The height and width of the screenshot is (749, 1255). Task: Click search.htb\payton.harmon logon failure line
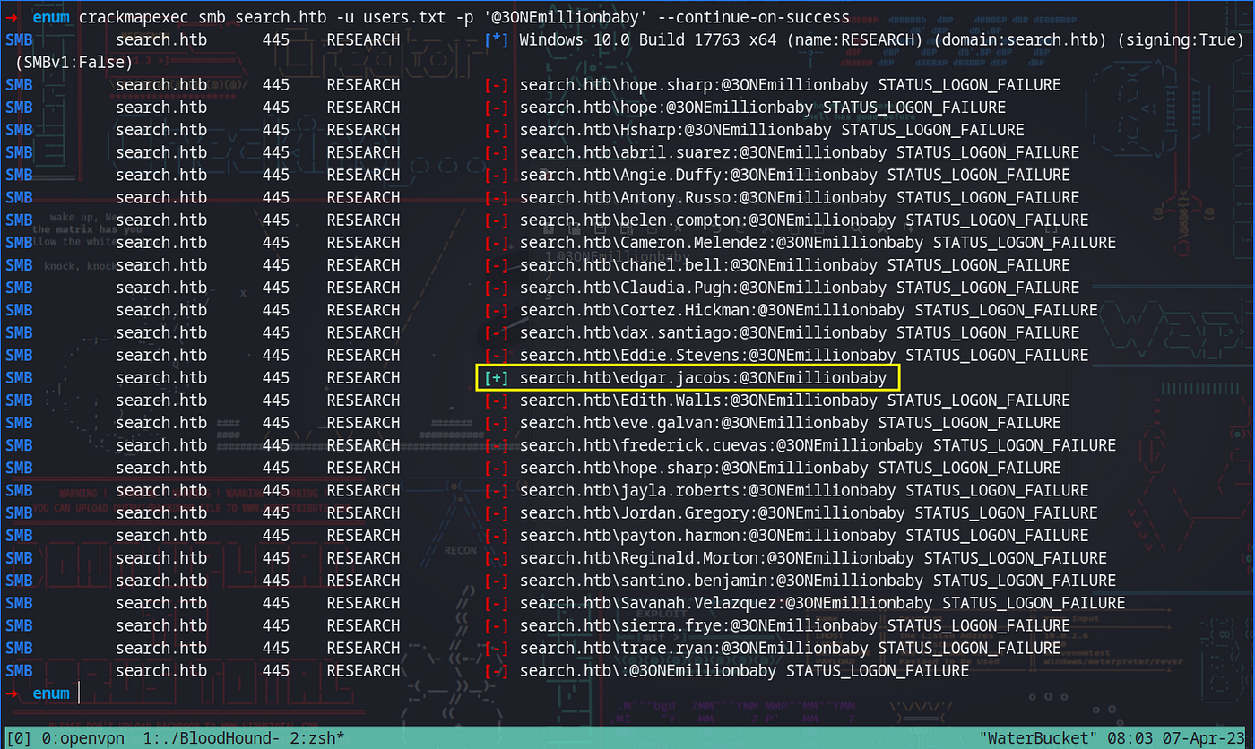pyautogui.click(x=803, y=536)
